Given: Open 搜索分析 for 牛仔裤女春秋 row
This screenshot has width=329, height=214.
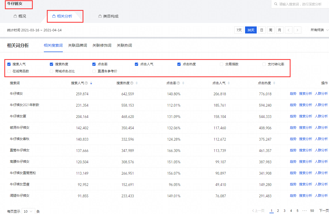Looking at the screenshot, I should tap(305, 139).
